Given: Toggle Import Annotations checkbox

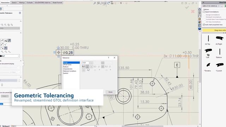Looking at the screenshot, I should click(x=204, y=12).
